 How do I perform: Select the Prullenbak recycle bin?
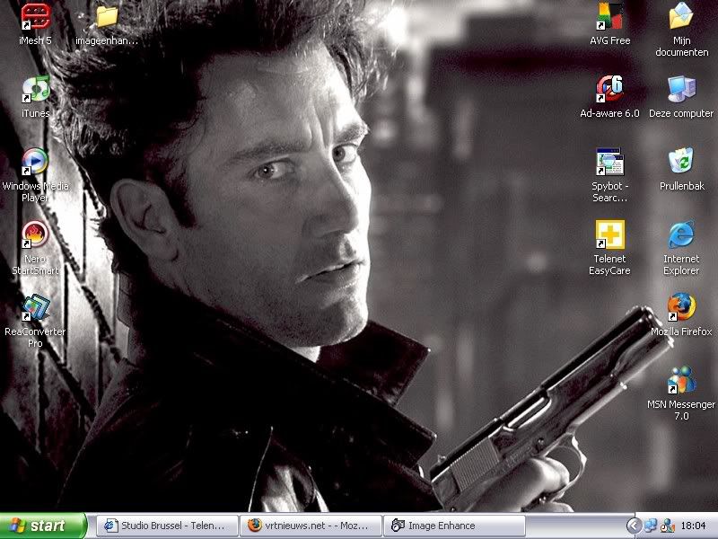point(681,162)
